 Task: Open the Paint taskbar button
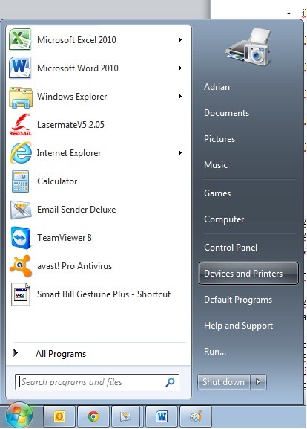(196, 416)
